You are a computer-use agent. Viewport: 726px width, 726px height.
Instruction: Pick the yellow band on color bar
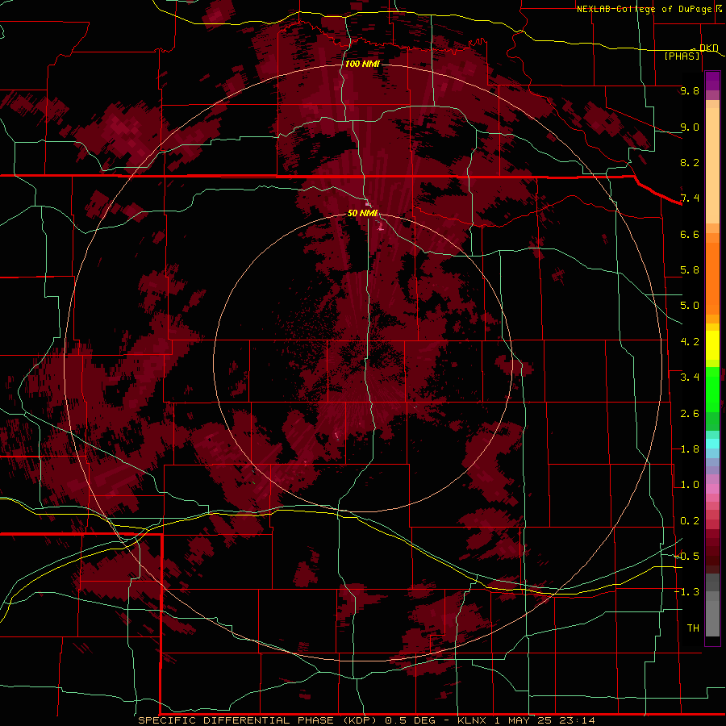click(x=712, y=345)
